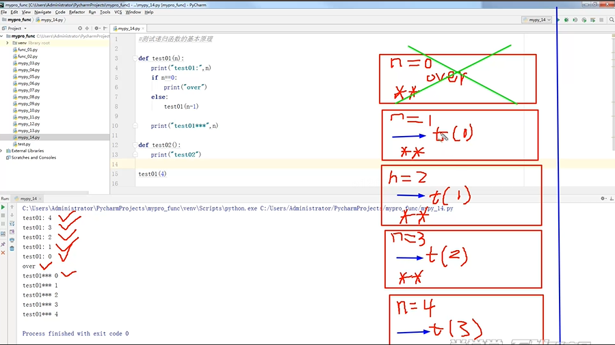
Task: Open the Code menu
Action: coord(60,12)
